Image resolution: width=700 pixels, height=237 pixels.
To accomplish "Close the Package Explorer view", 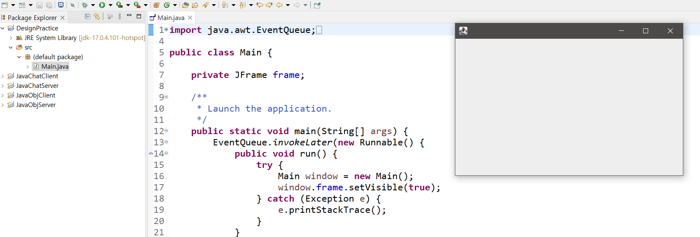I will pos(63,17).
